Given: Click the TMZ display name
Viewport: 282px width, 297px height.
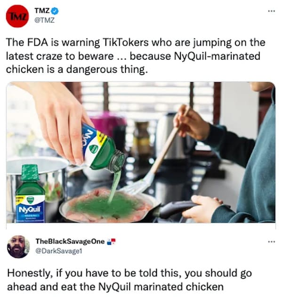Looking at the screenshot, I should click(x=42, y=11).
